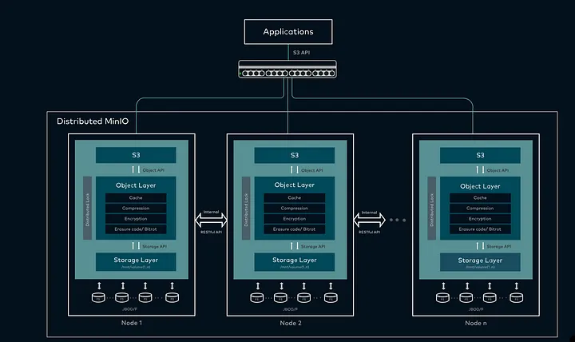Image resolution: width=575 pixels, height=342 pixels.
Task: Click the JBOD label under Node 2 disks
Action: pyautogui.click(x=290, y=309)
